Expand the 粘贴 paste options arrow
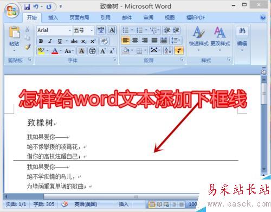Screen dimensions: 271x212 (x=14, y=50)
